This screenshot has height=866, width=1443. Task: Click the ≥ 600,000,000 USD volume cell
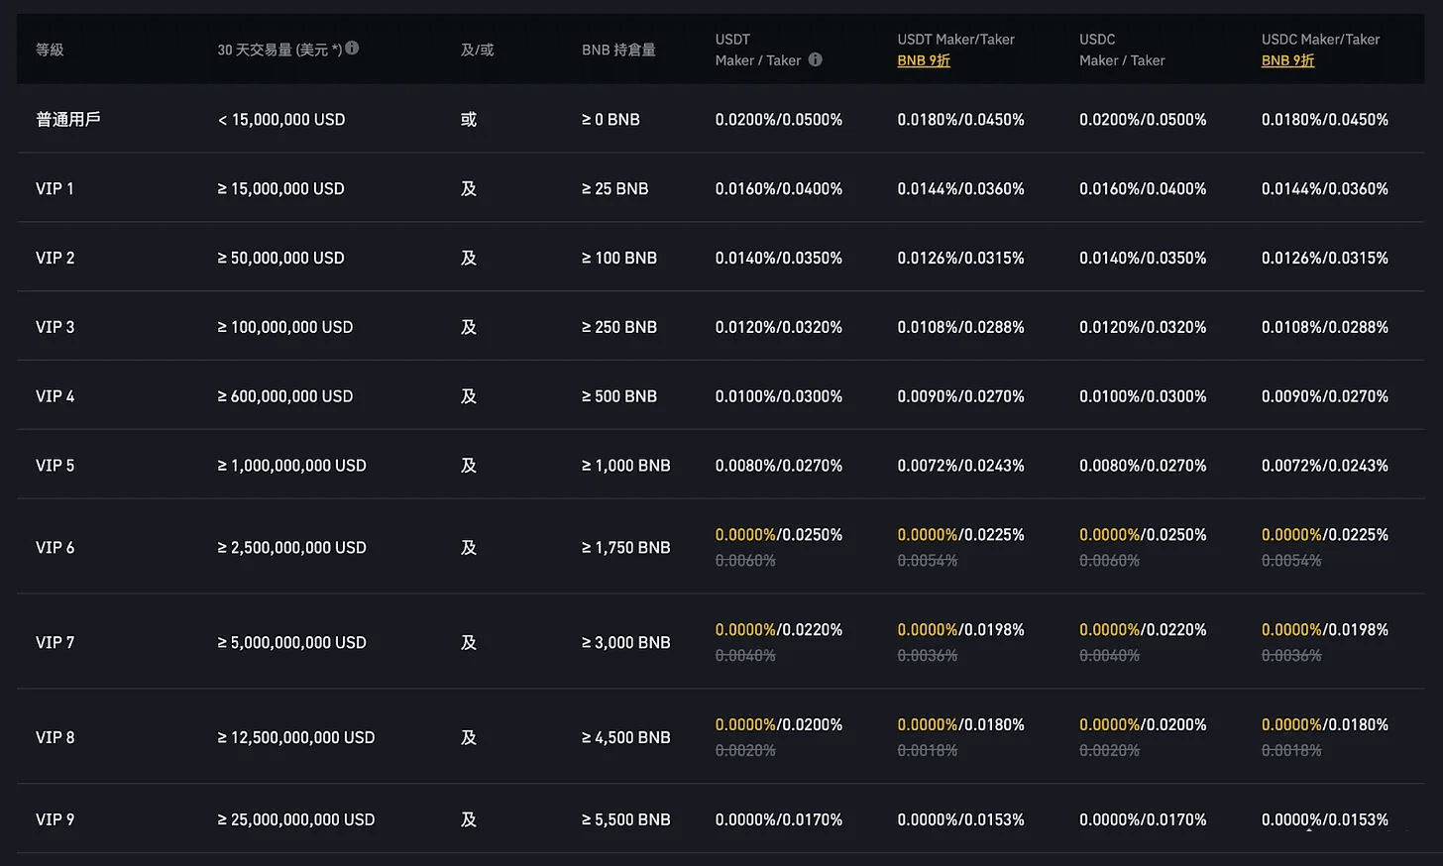click(x=285, y=396)
